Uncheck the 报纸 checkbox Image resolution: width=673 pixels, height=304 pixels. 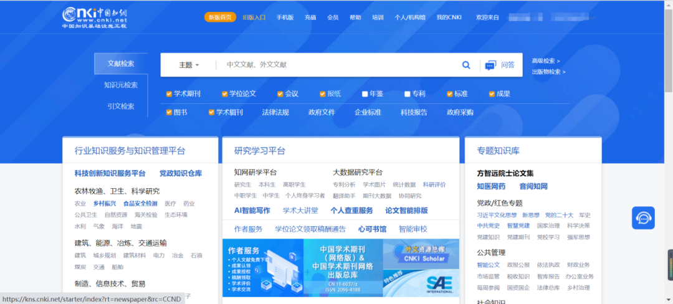[323, 94]
